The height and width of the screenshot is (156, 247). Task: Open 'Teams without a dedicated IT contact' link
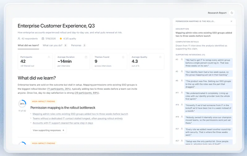(x=78, y=118)
